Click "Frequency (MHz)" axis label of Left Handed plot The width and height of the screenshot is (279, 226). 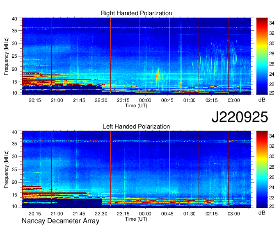point(6,169)
